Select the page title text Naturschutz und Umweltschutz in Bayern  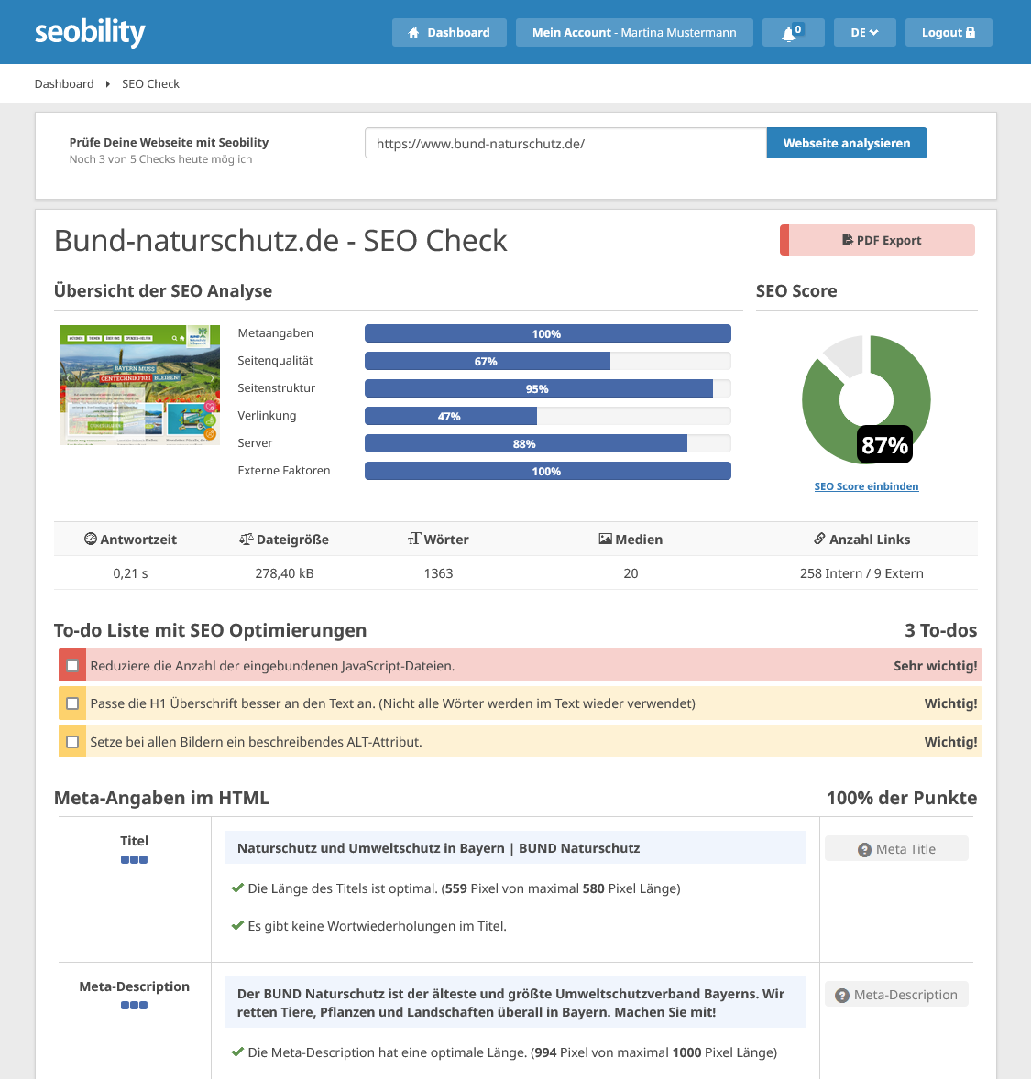click(371, 848)
